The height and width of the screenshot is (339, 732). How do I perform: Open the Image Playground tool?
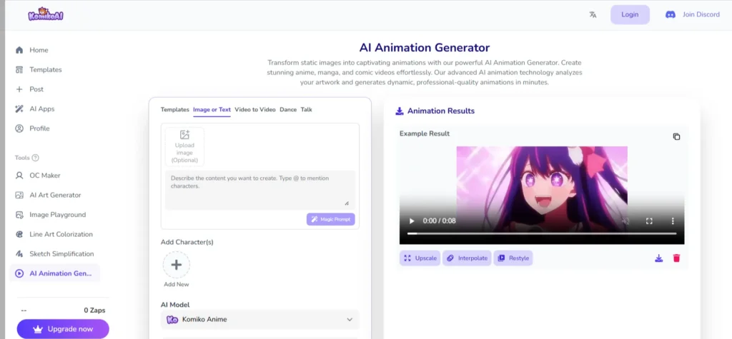[57, 215]
